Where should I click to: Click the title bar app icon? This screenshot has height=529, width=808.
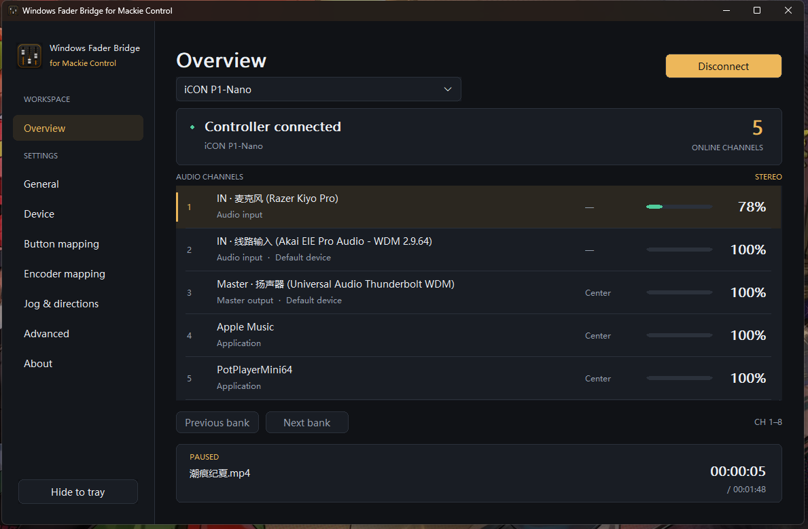(13, 10)
